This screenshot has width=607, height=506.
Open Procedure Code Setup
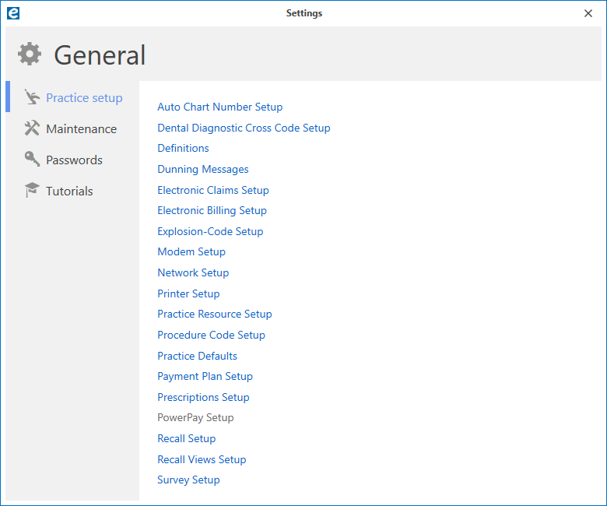211,335
